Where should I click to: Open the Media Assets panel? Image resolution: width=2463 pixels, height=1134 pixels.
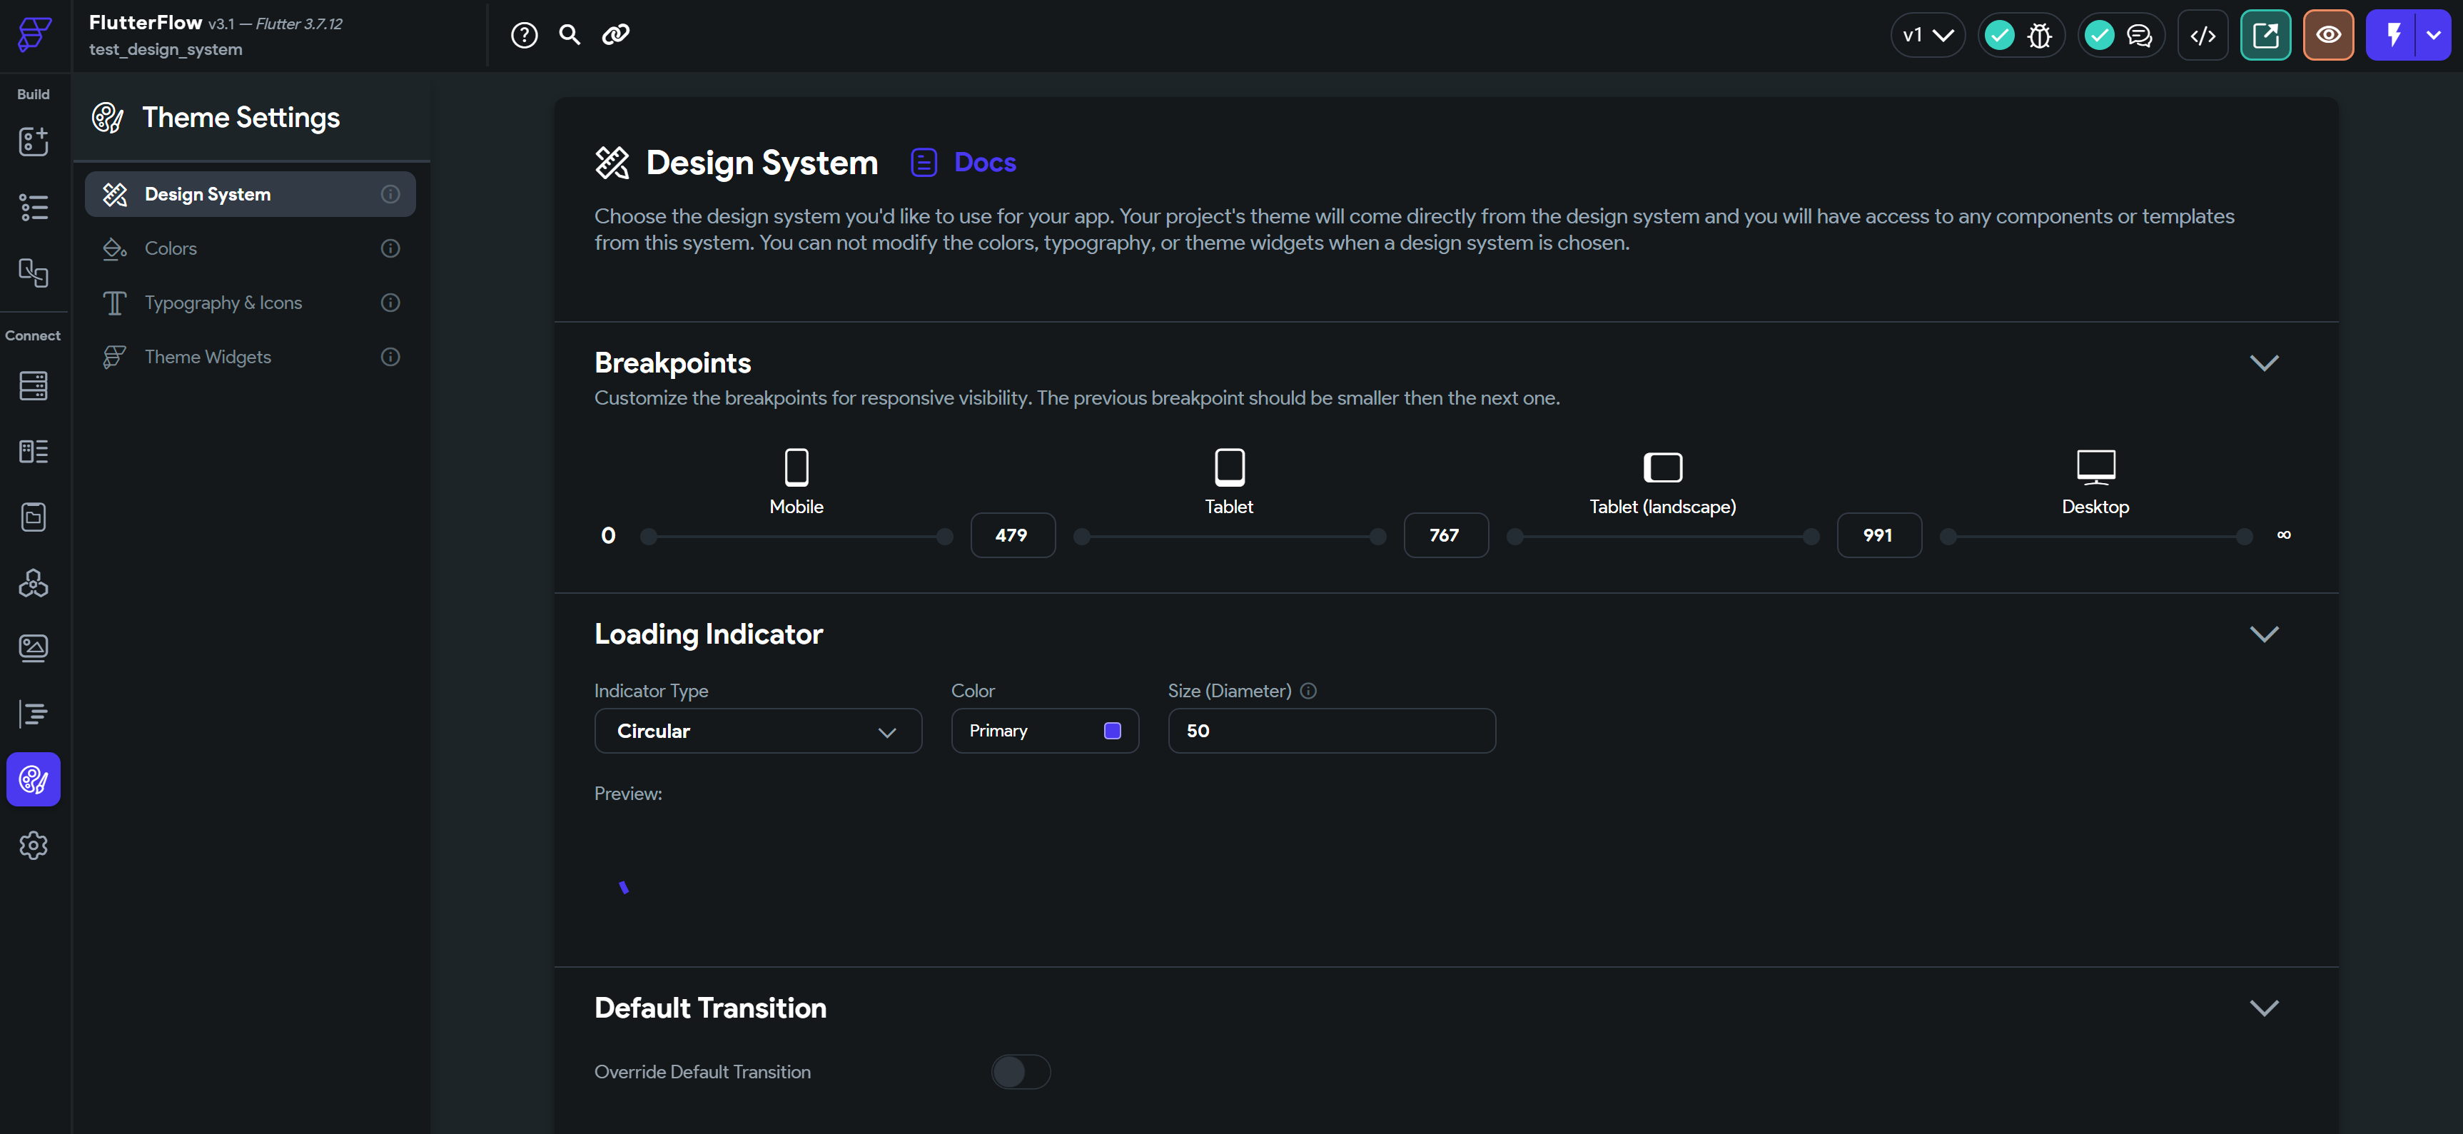(x=34, y=647)
